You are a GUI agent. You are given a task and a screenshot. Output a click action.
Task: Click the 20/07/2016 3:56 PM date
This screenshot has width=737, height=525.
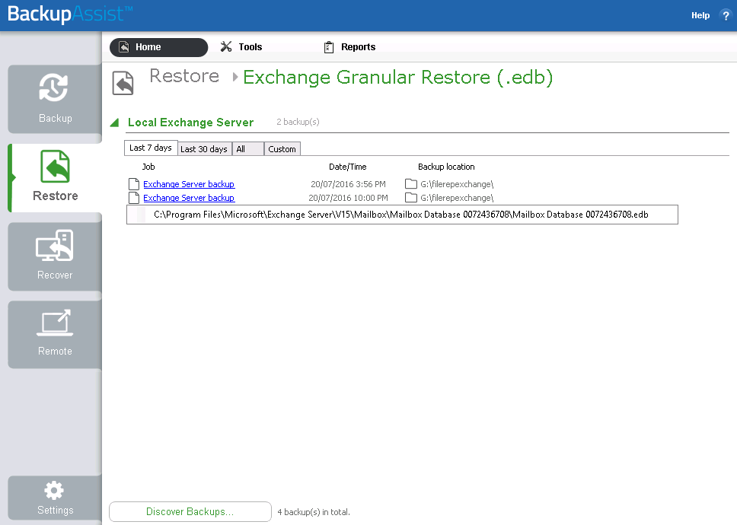click(348, 184)
